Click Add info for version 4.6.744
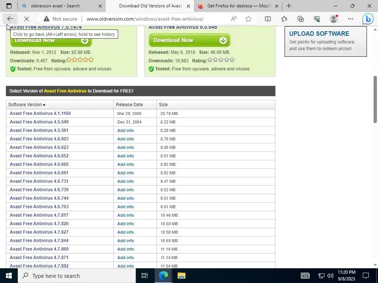This screenshot has height=283, width=378. (x=126, y=198)
